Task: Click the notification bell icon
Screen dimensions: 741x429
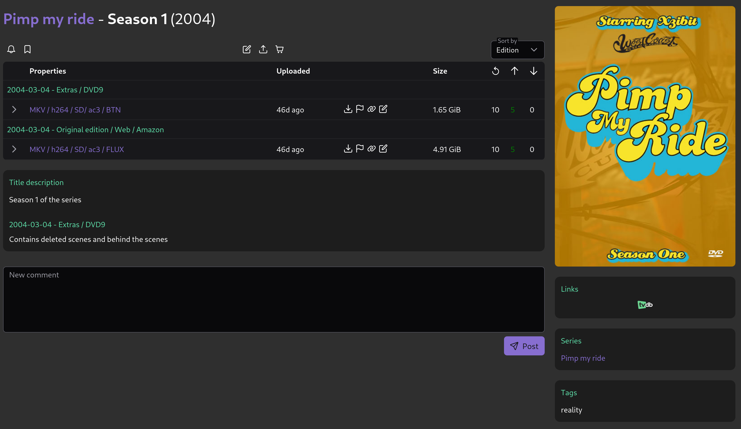Action: pyautogui.click(x=11, y=49)
